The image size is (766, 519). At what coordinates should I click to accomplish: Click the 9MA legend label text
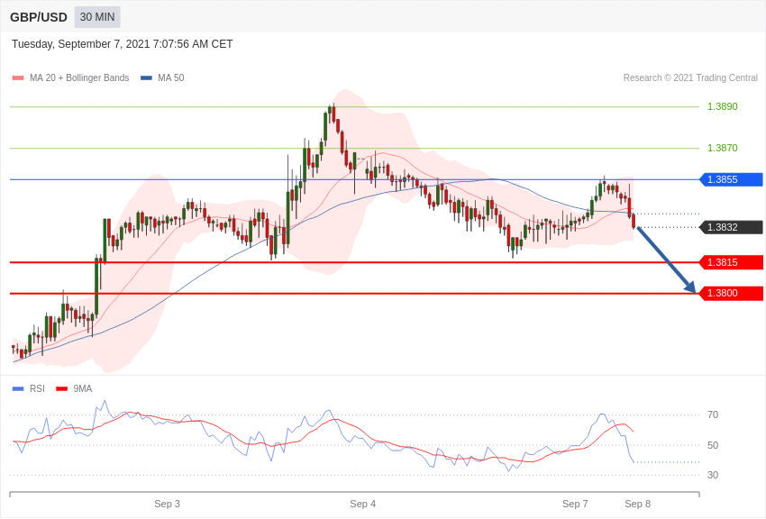point(83,388)
